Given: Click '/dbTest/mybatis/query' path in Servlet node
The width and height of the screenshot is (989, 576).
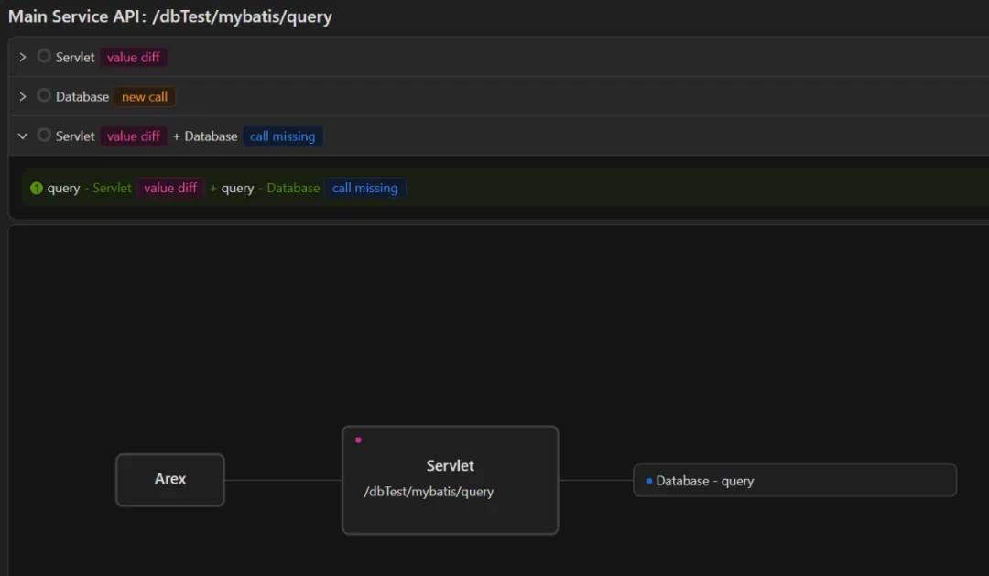Looking at the screenshot, I should click(429, 492).
